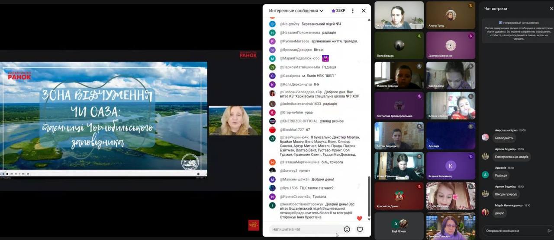Click the mic icon on Elena Kosuga tile

tap(419, 36)
